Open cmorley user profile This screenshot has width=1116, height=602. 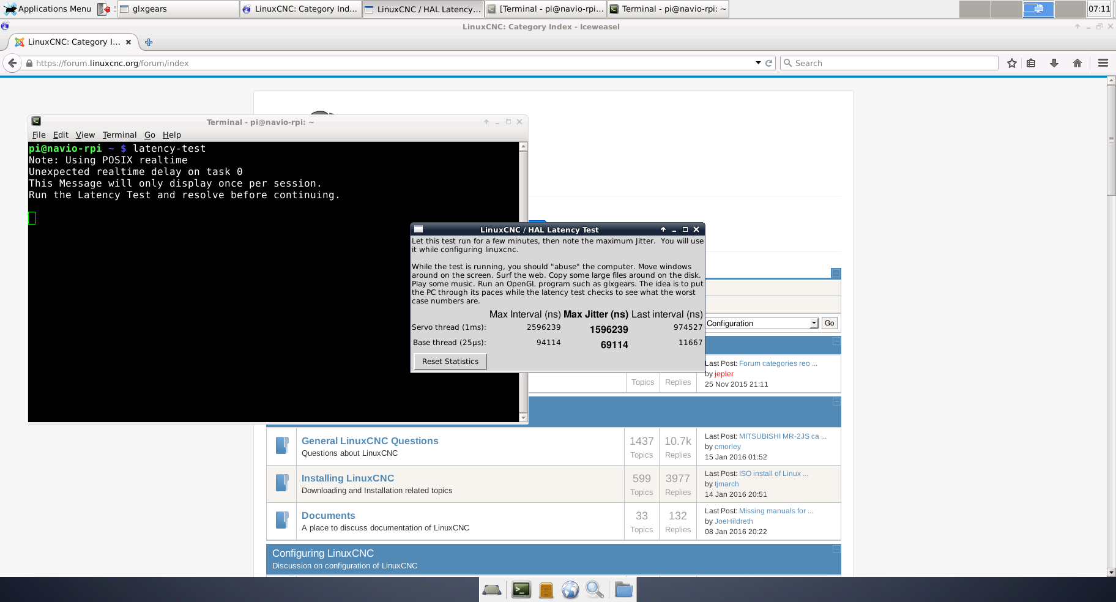coord(727,447)
